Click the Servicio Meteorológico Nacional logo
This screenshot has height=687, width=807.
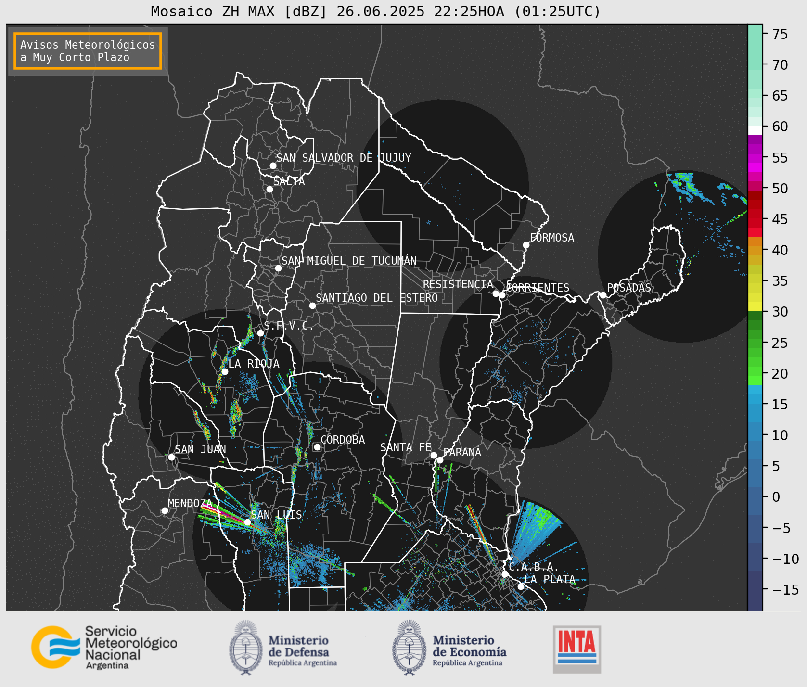click(104, 647)
